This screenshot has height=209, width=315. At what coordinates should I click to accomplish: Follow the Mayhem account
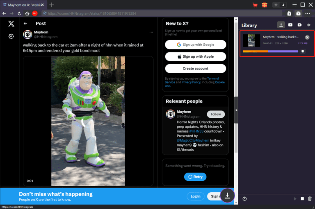216,114
